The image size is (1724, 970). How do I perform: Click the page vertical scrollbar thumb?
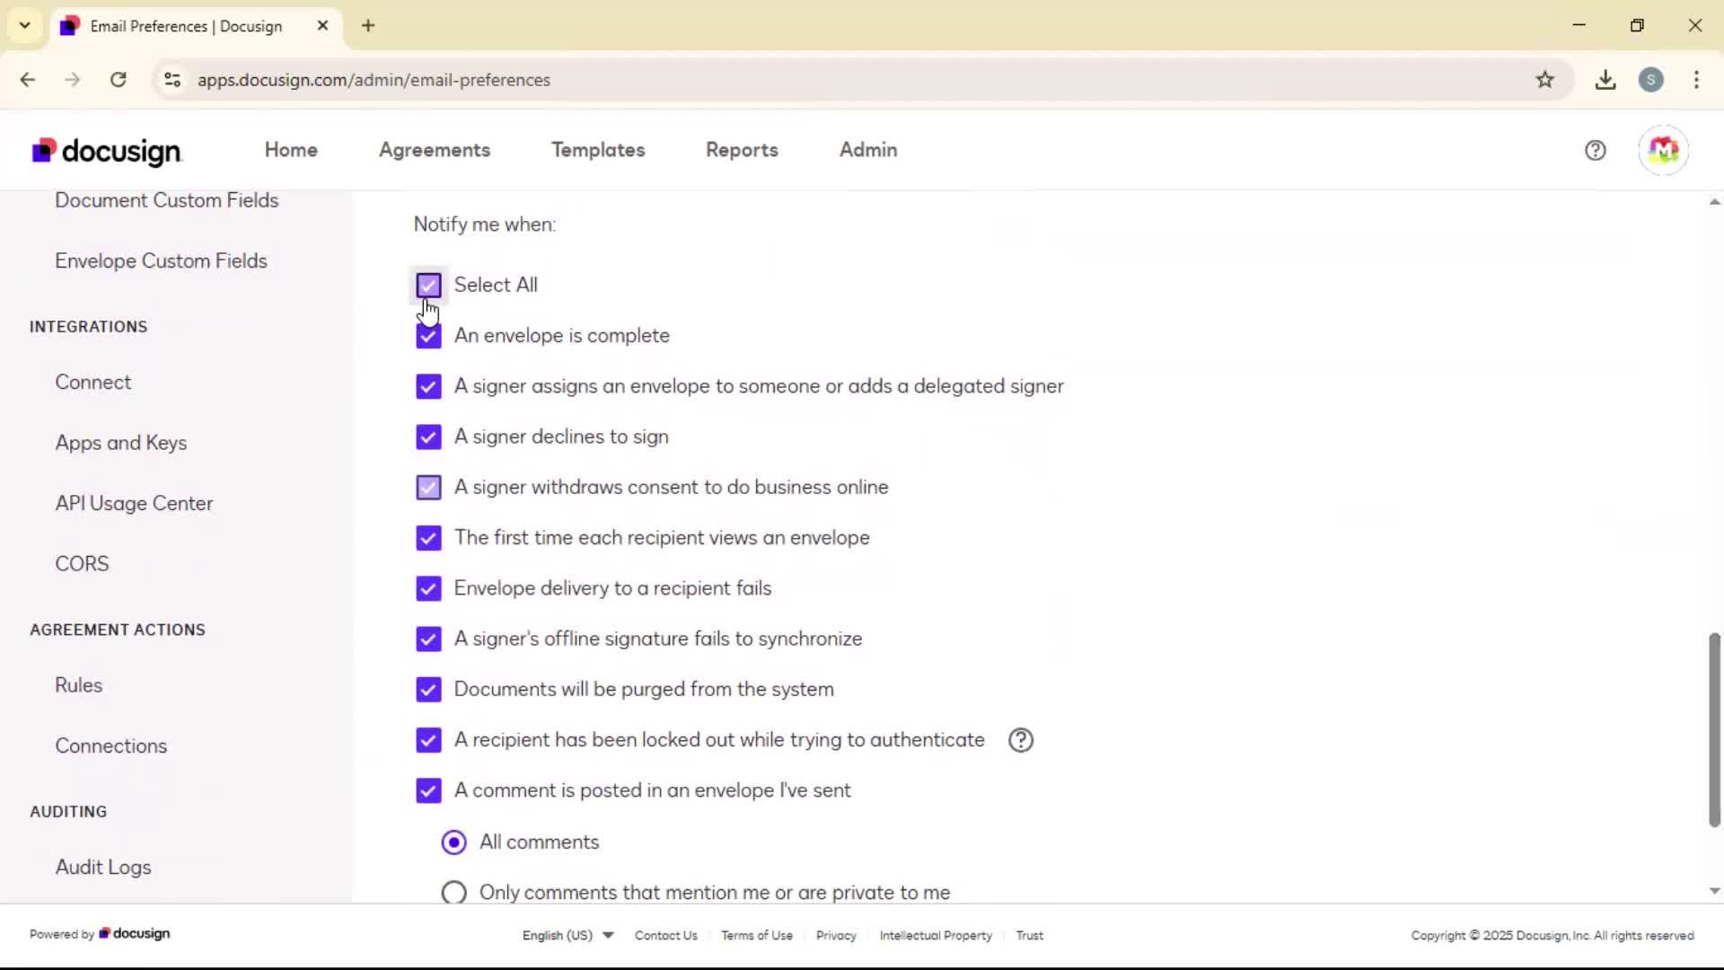click(x=1714, y=729)
